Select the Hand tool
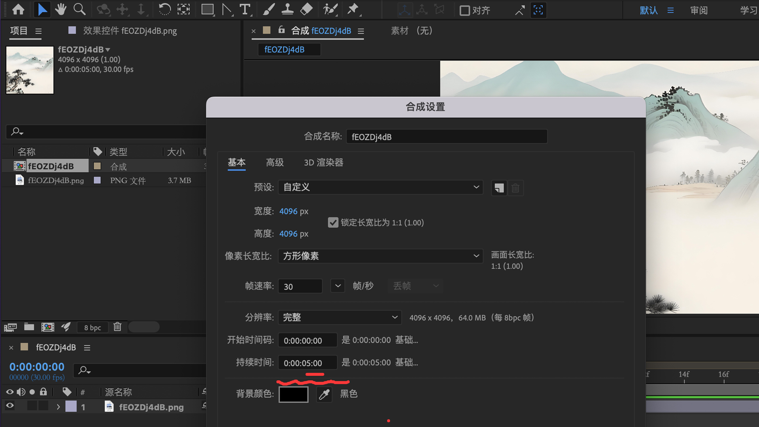Image resolution: width=759 pixels, height=427 pixels. [60, 9]
